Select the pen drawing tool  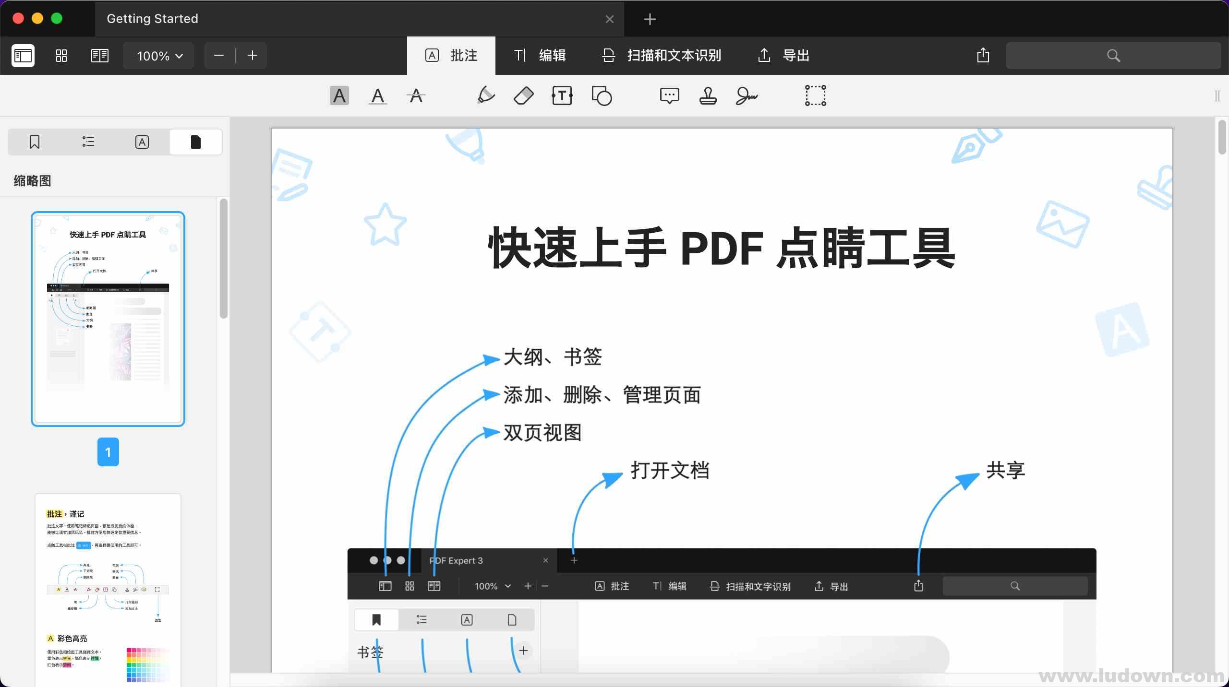coord(485,95)
